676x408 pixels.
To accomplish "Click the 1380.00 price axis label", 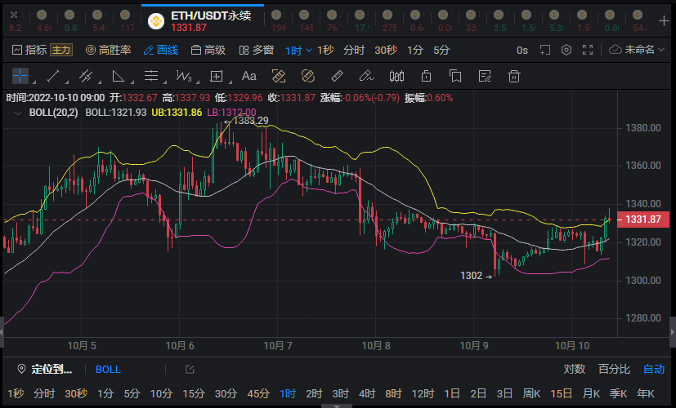I will [x=642, y=128].
